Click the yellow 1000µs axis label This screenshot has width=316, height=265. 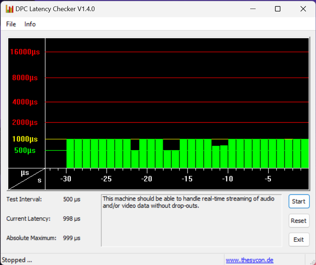(25, 139)
